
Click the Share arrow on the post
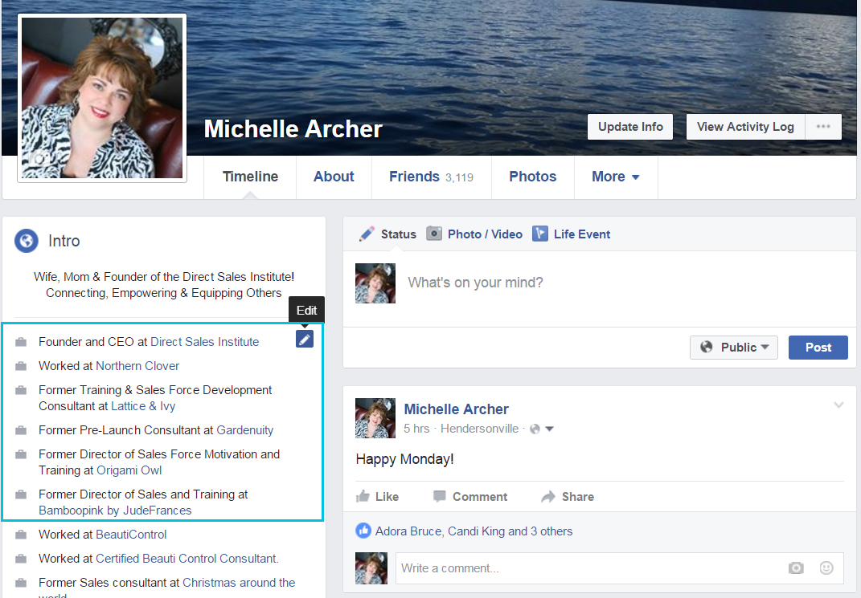tap(549, 497)
